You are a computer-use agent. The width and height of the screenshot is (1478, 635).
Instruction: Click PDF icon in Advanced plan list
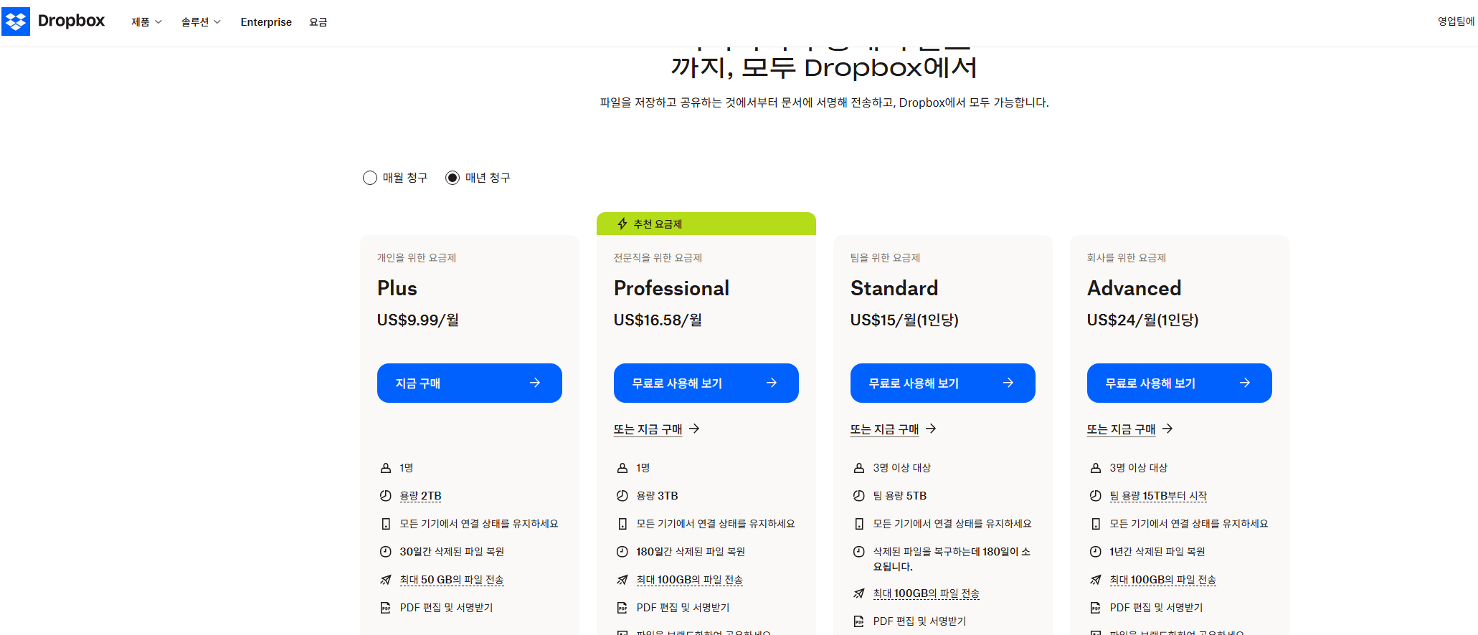(1095, 608)
